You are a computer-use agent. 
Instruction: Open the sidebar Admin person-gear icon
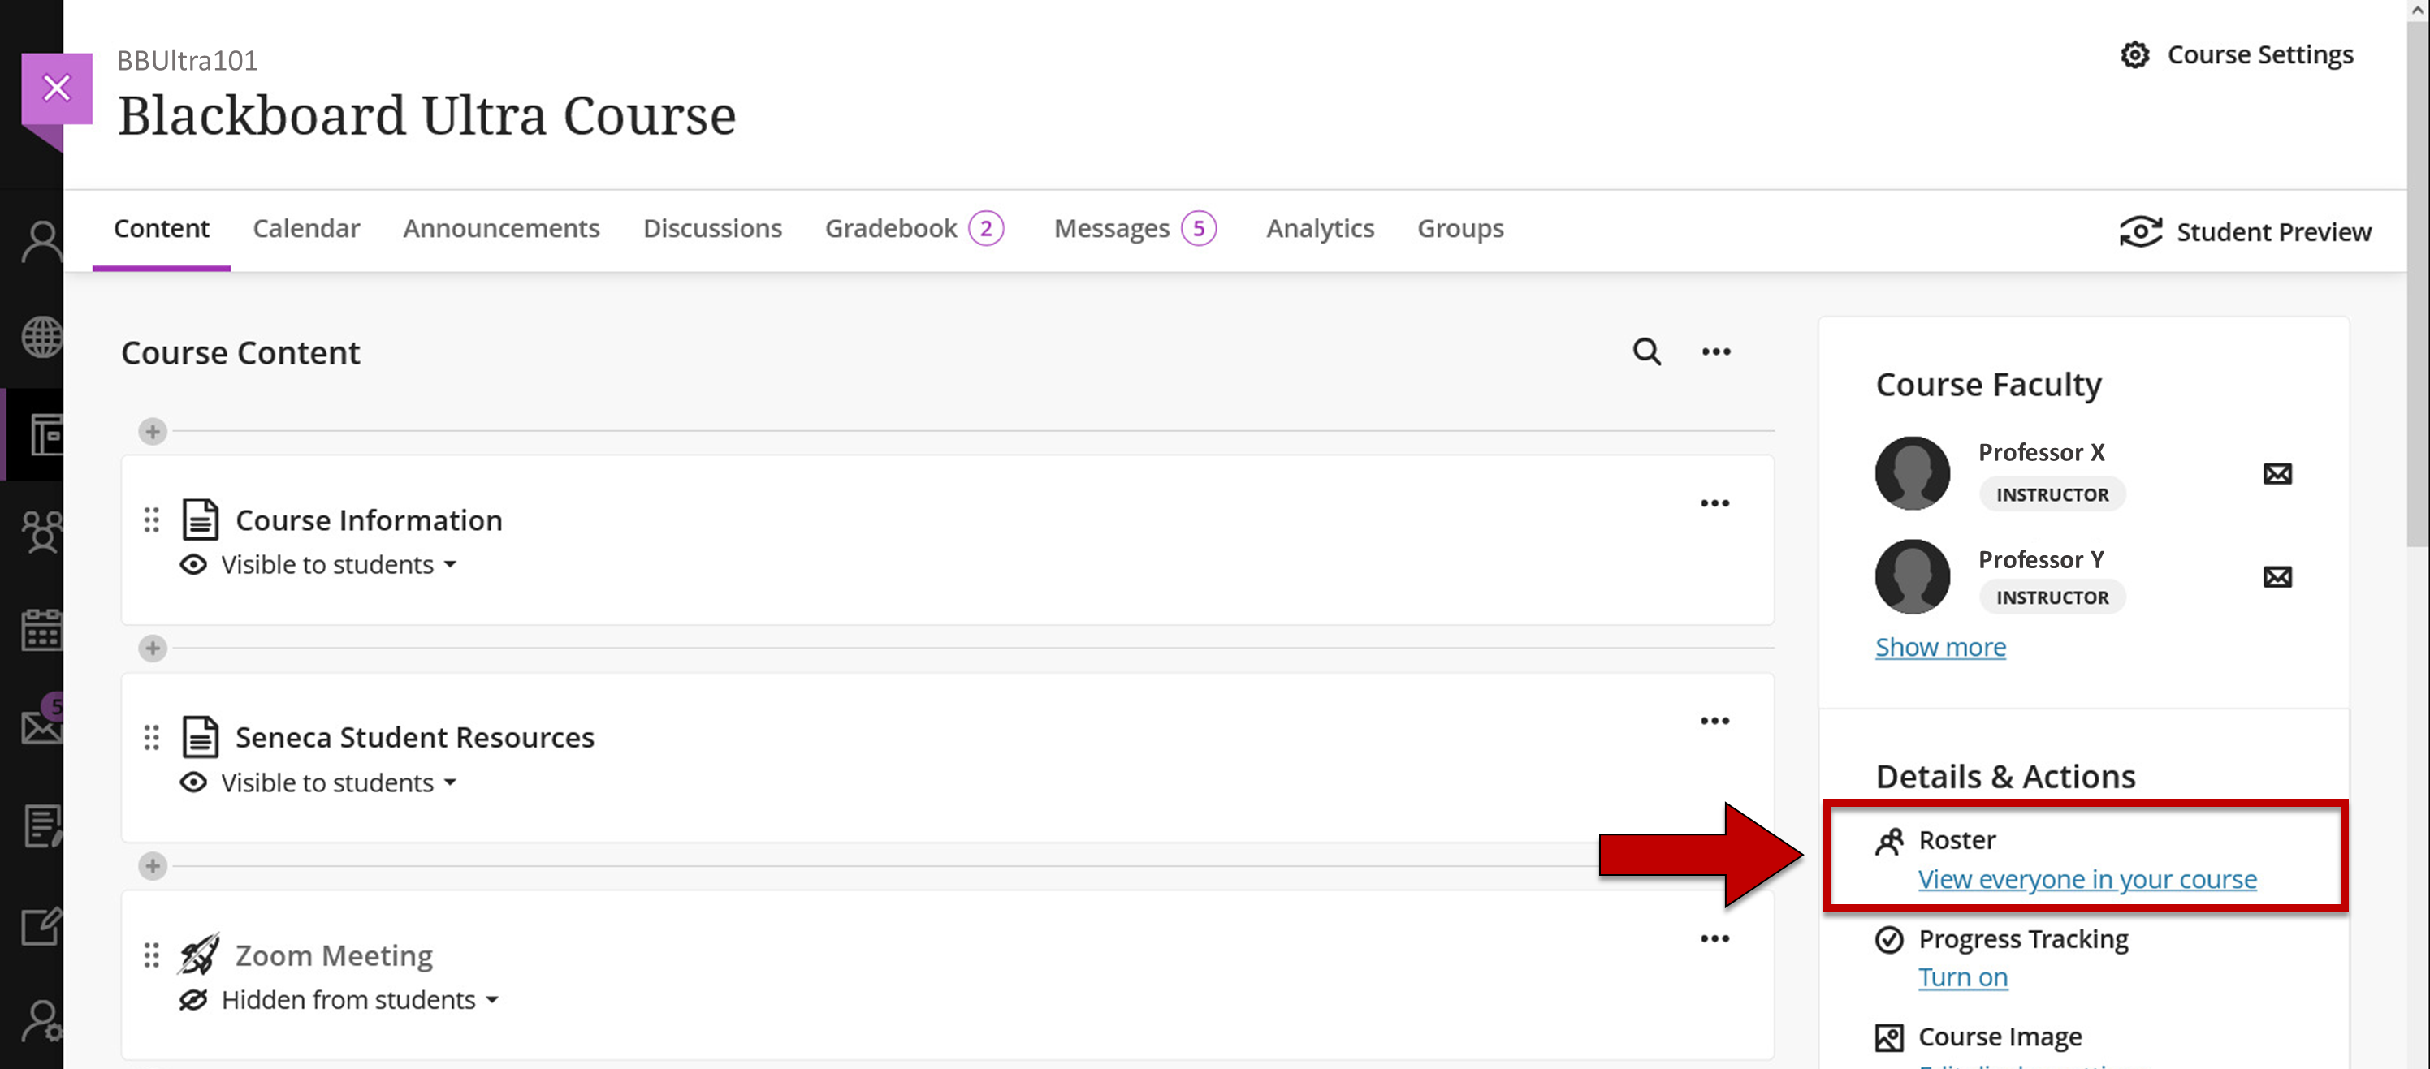pyautogui.click(x=42, y=1021)
